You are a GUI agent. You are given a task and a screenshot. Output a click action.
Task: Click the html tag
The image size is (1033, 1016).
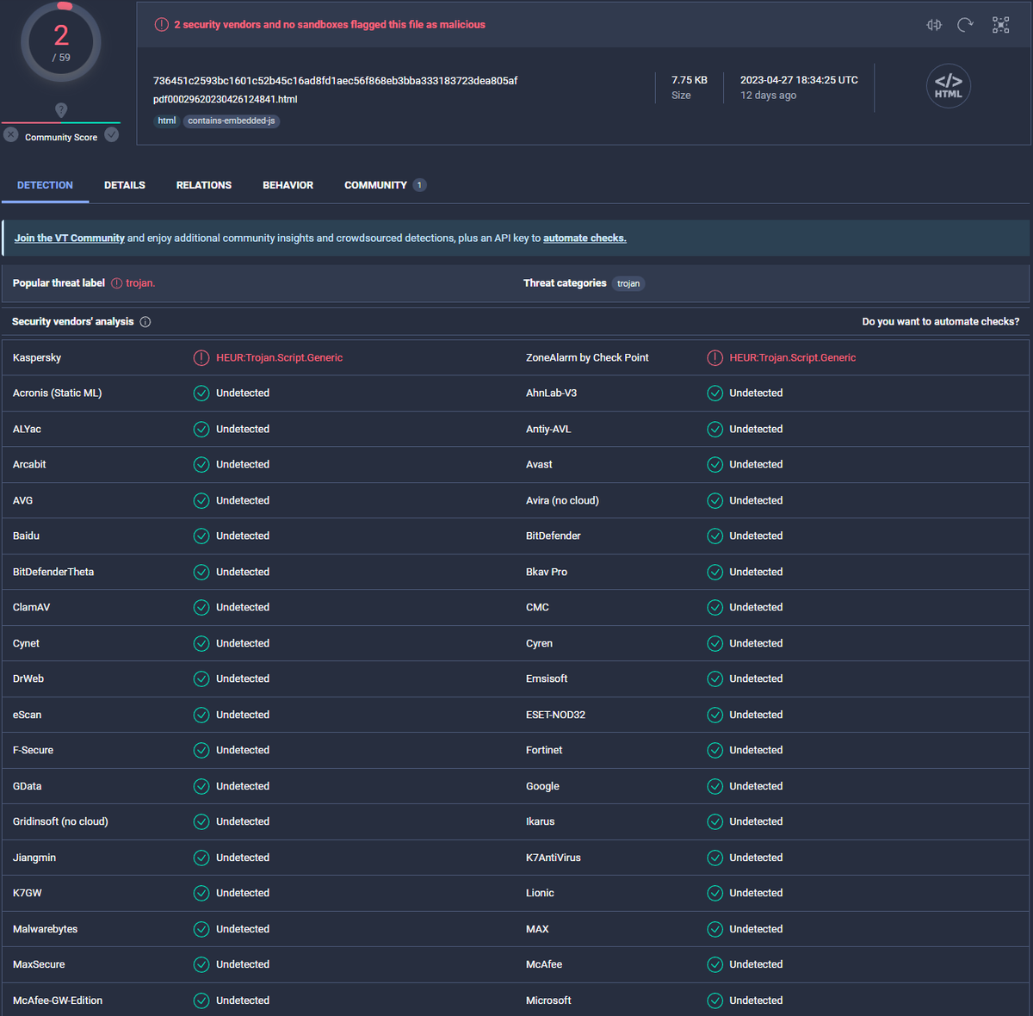click(x=167, y=121)
